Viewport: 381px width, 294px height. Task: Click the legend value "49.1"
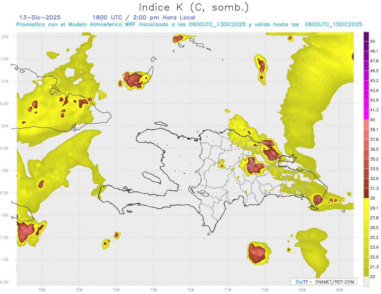[374, 51]
